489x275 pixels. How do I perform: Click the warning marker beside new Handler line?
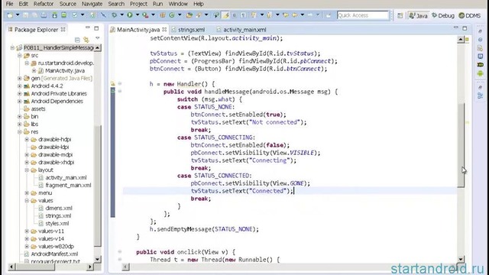113,83
